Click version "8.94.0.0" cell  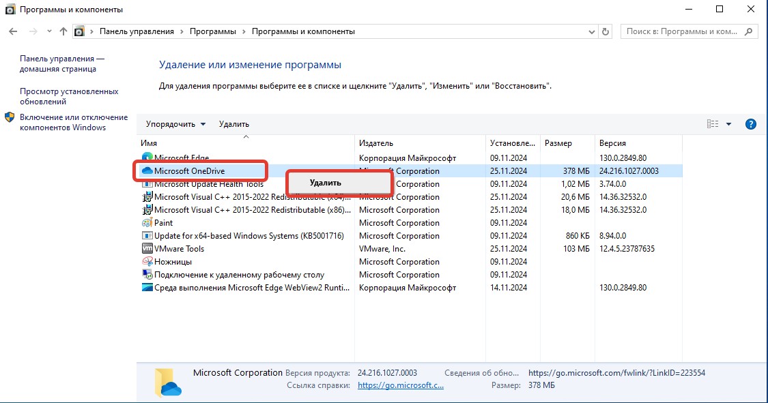[x=613, y=236]
